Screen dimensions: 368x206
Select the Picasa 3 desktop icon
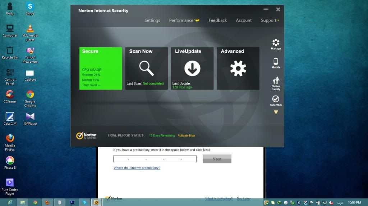10,162
